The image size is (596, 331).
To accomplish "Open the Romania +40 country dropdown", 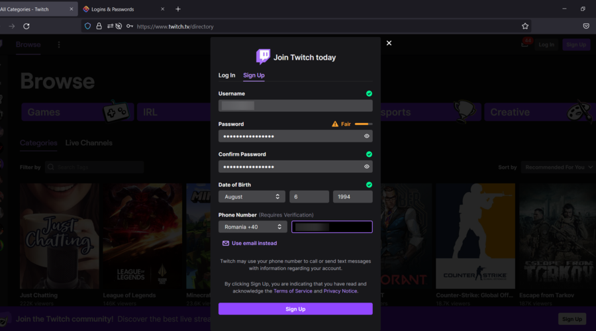I will [x=252, y=227].
